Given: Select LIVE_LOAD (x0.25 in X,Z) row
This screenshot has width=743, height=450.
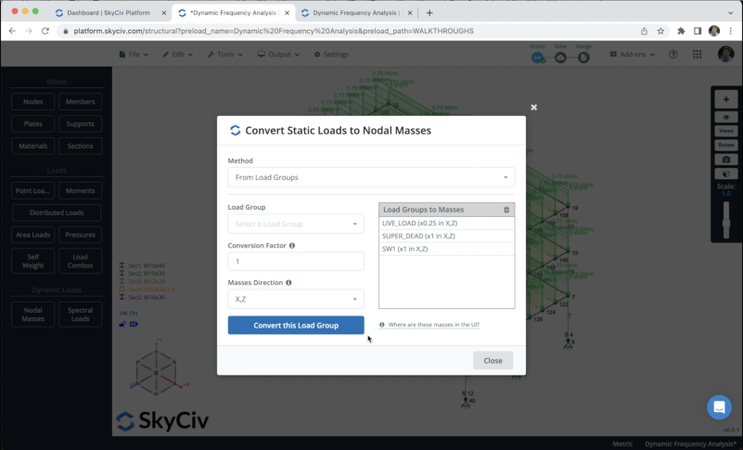Looking at the screenshot, I should click(446, 224).
